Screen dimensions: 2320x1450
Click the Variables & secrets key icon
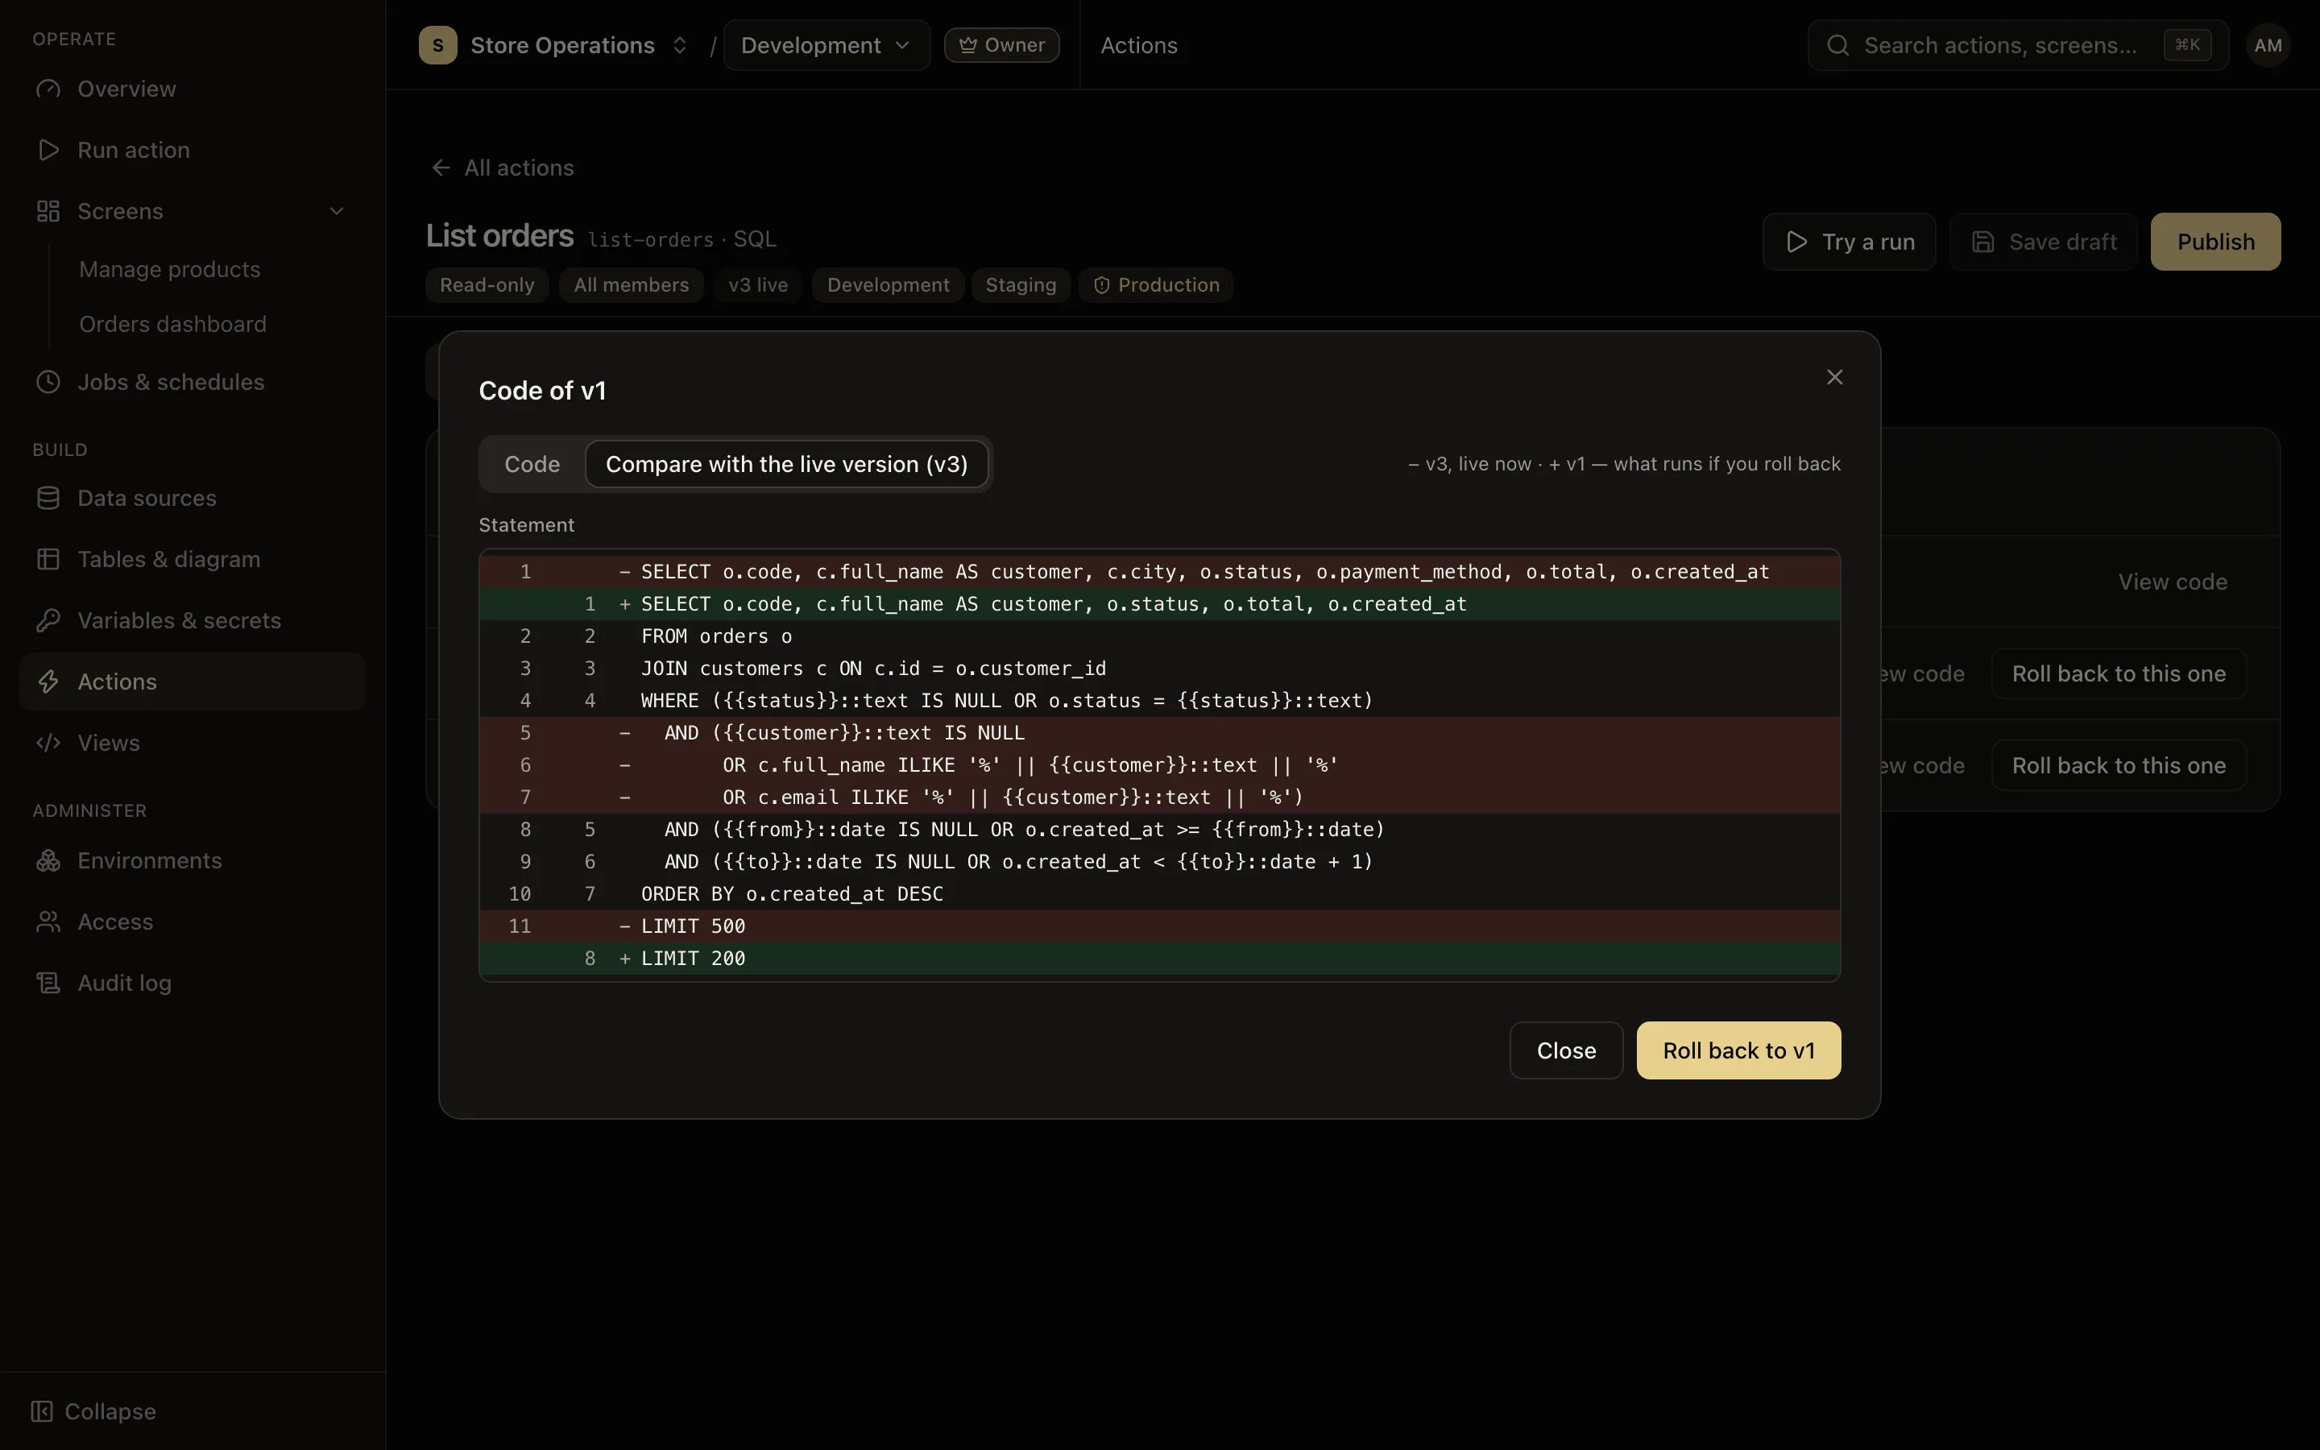[48, 621]
